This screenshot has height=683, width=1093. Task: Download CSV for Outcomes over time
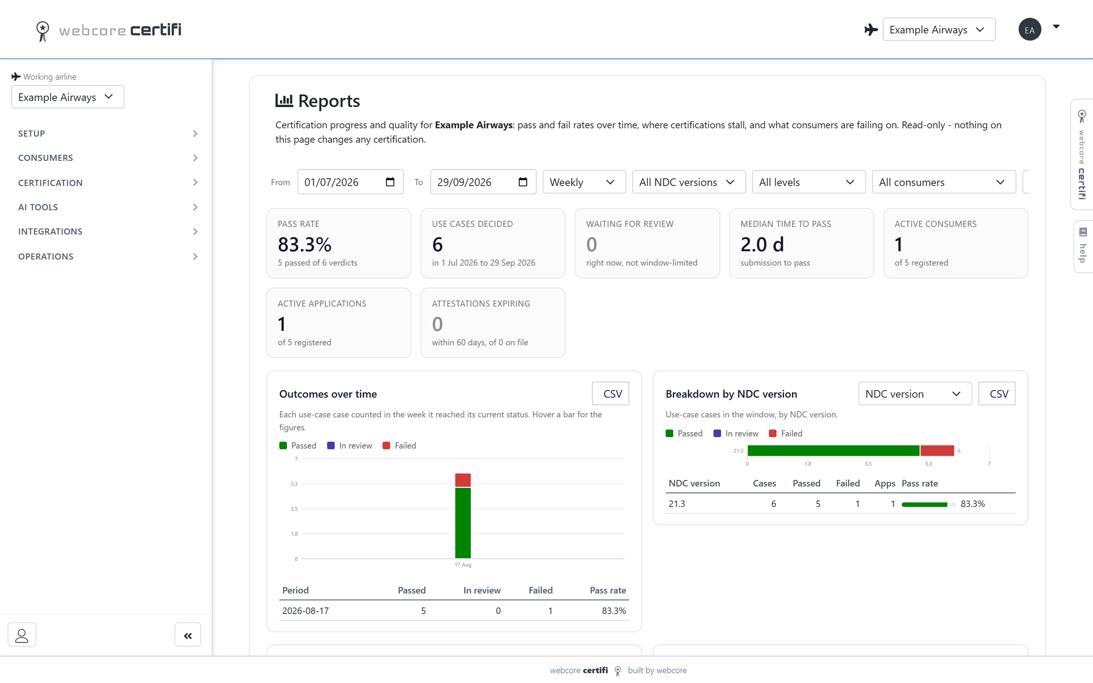tap(611, 394)
